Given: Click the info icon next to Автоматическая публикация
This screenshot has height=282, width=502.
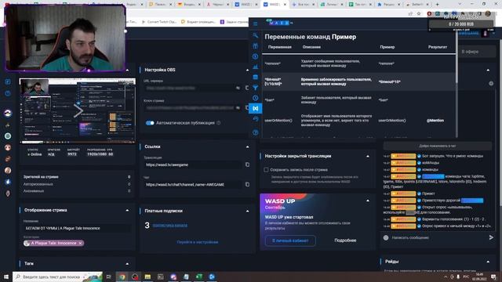Looking at the screenshot, I should tap(218, 123).
